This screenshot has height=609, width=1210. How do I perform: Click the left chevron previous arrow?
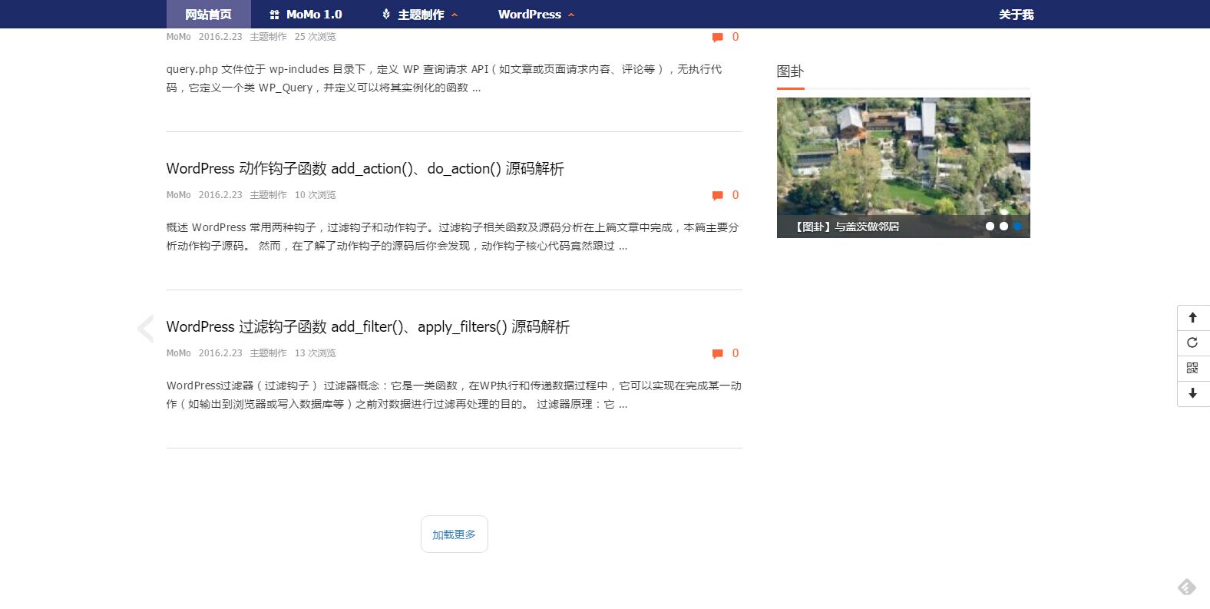point(145,328)
